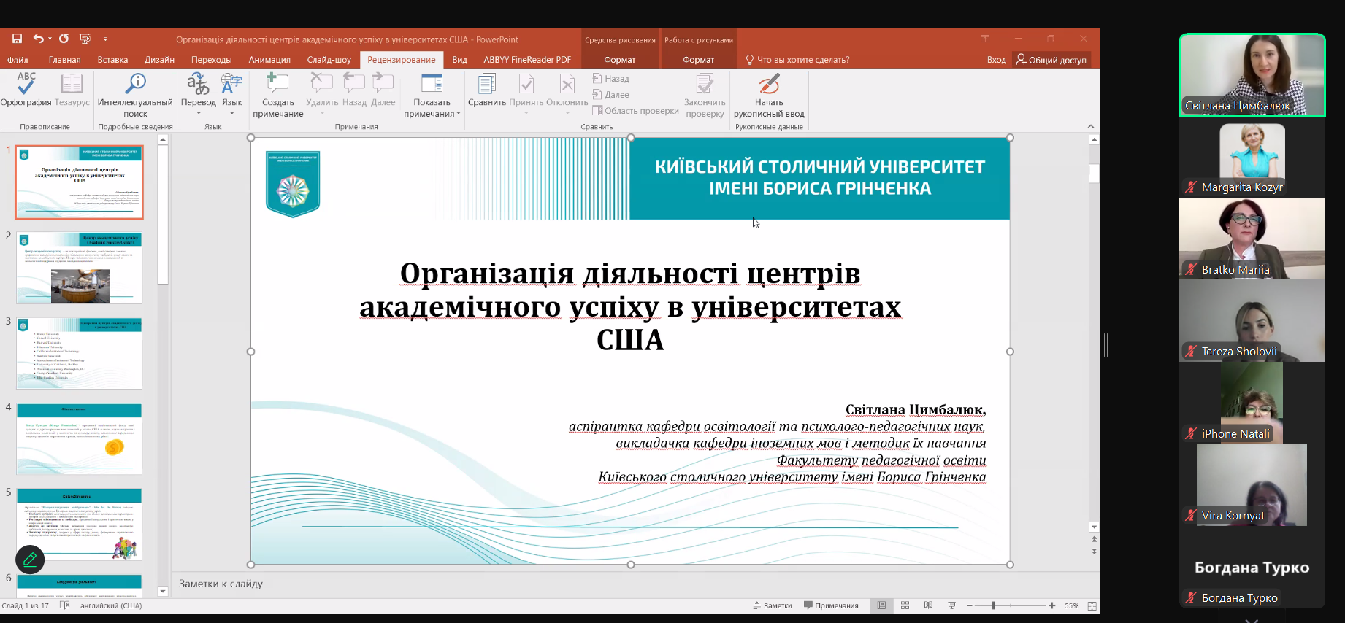The width and height of the screenshot is (1345, 623).
Task: Switch to reading view in status bar
Action: (x=928, y=605)
